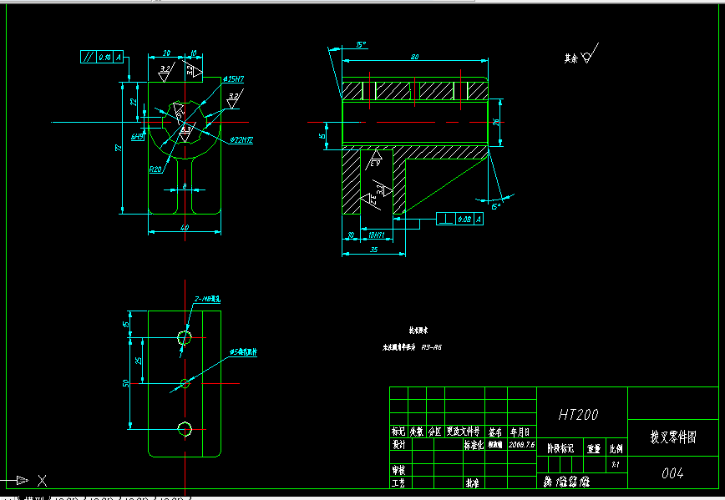Click the HT200 material text in title block
This screenshot has width=725, height=500.
[x=579, y=415]
